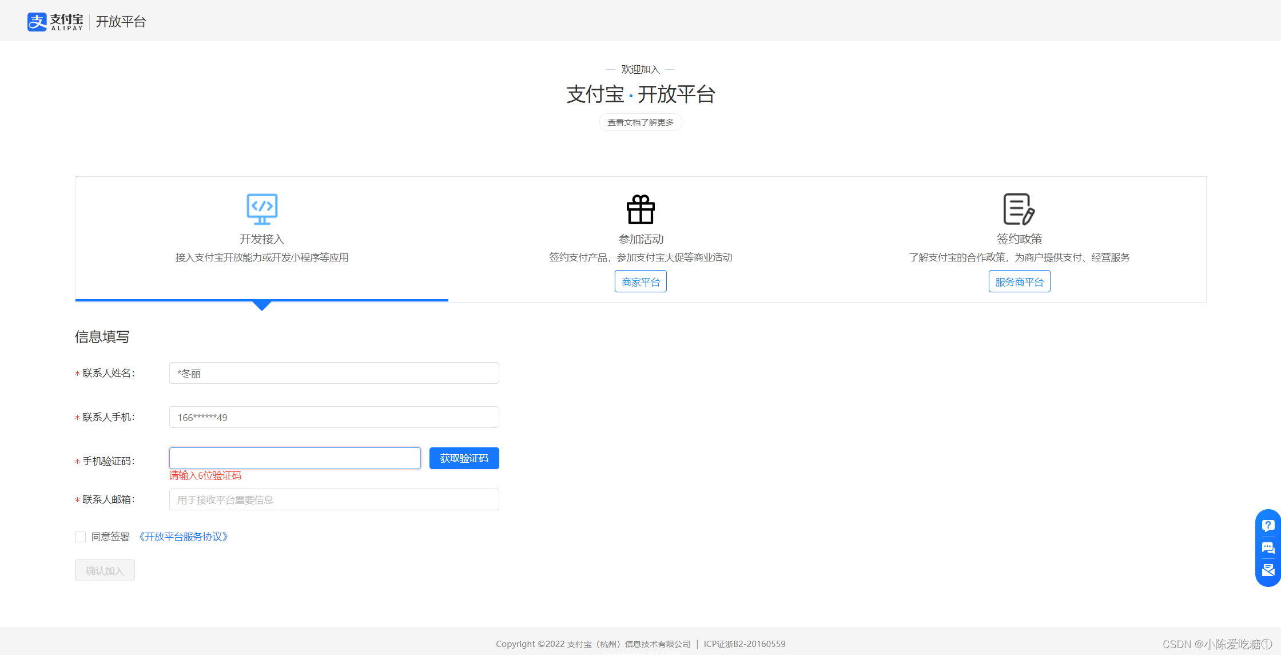
Task: Check 同意签署 agreement checkbox
Action: click(81, 537)
